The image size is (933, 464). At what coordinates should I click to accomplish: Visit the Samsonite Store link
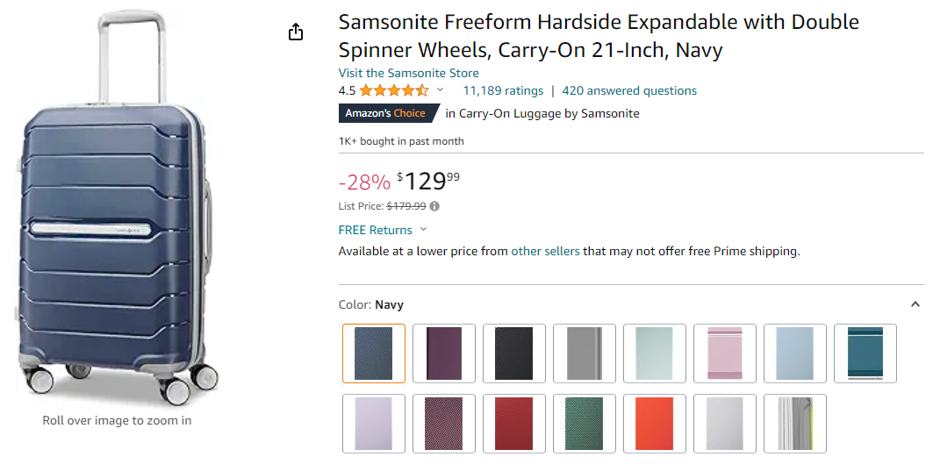coord(408,73)
